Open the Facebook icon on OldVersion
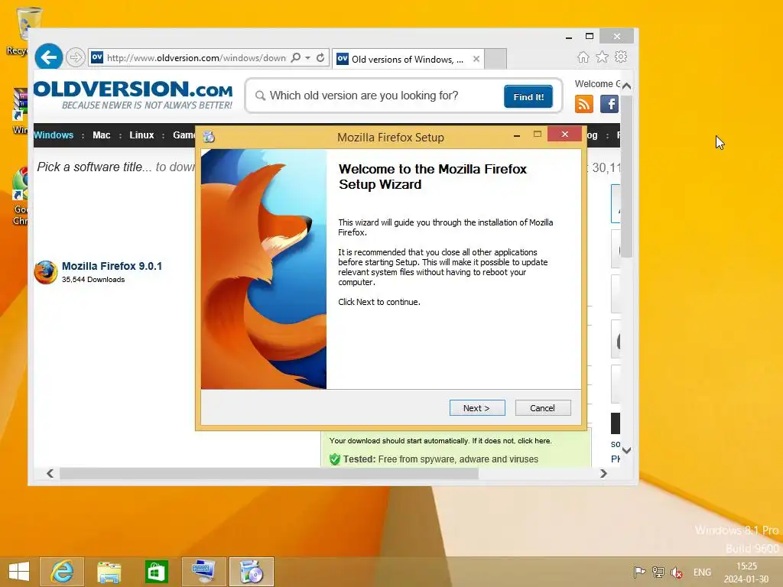The image size is (783, 587). click(609, 104)
